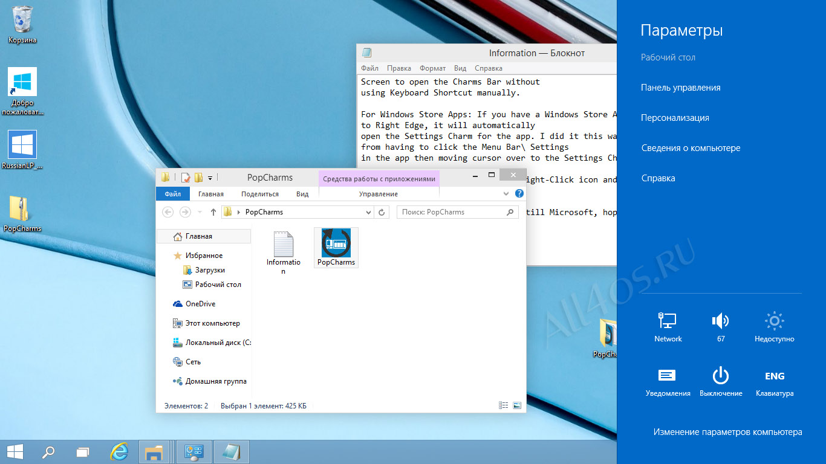The image size is (826, 464).
Task: Open the Поделиться ribbon tab
Action: [260, 194]
